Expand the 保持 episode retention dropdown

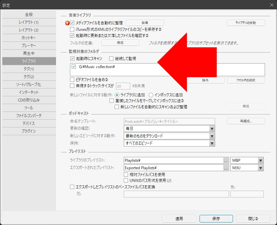coord(212,143)
